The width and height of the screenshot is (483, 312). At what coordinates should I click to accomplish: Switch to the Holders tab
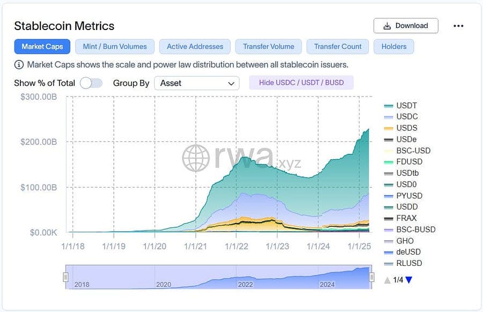click(x=394, y=47)
